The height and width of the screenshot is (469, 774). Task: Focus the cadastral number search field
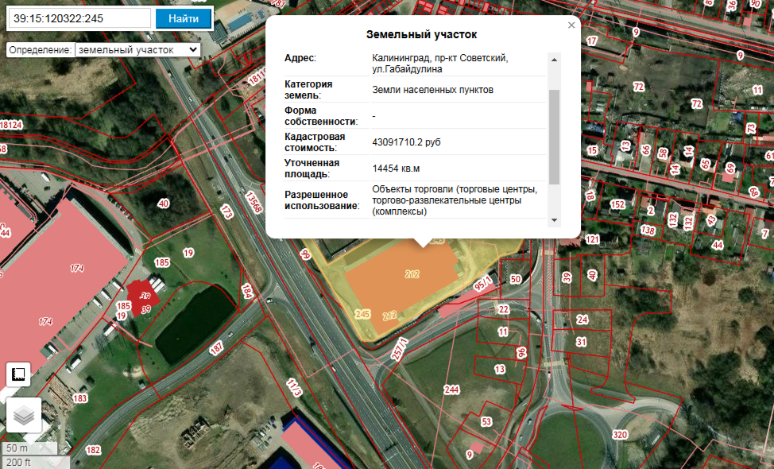tap(80, 19)
